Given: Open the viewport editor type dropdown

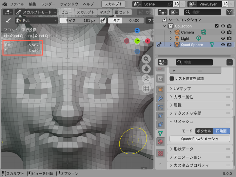Looking at the screenshot, I should coord(8,12).
